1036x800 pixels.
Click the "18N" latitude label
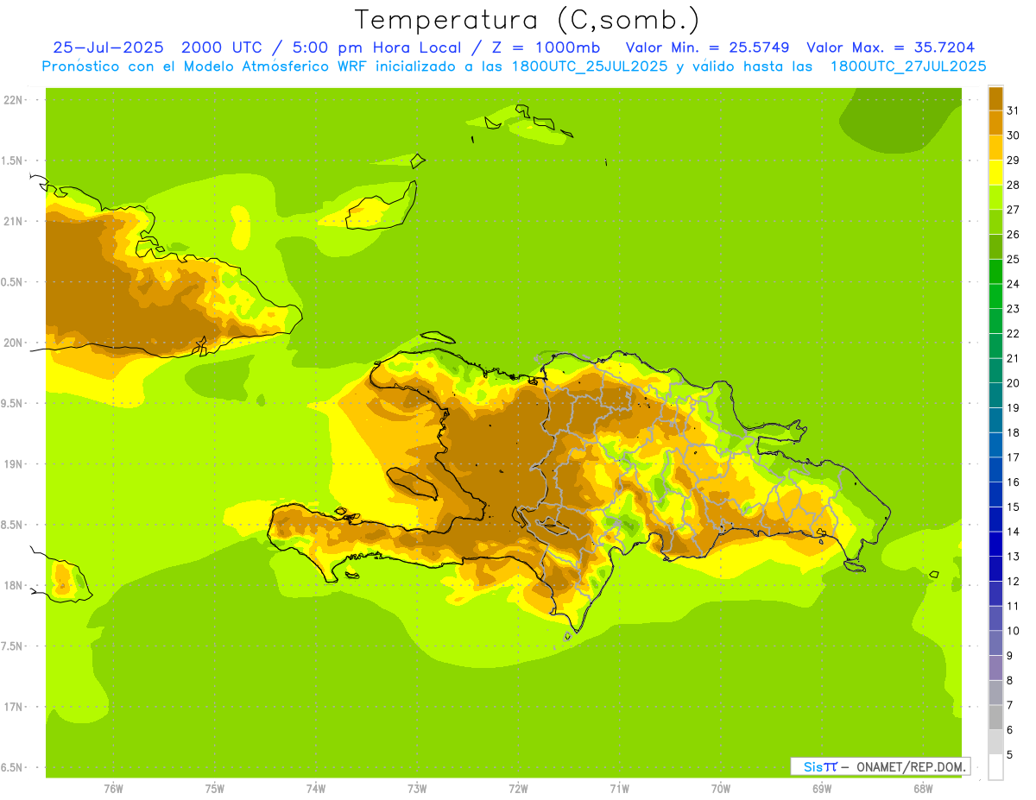(13, 585)
